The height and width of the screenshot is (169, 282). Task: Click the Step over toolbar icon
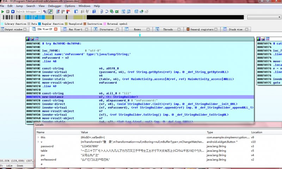[107, 12]
